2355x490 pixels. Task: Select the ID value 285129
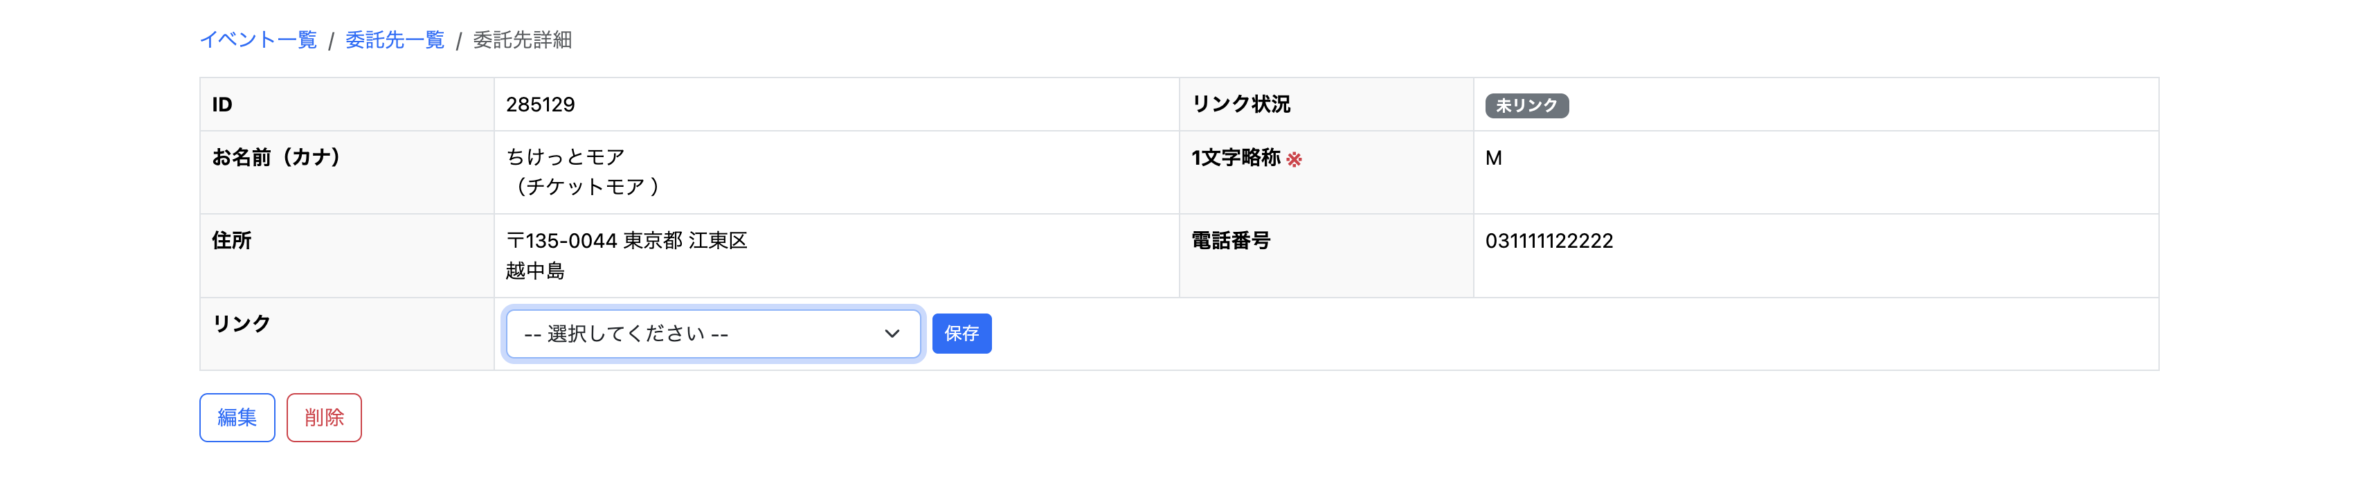pyautogui.click(x=541, y=105)
